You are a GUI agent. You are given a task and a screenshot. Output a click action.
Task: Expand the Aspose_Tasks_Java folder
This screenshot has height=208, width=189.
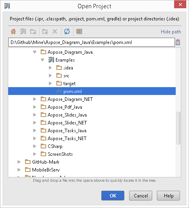coord(35,130)
